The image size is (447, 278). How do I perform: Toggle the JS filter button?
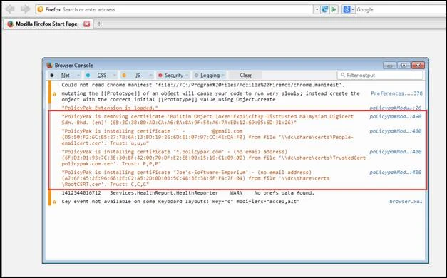(x=138, y=76)
